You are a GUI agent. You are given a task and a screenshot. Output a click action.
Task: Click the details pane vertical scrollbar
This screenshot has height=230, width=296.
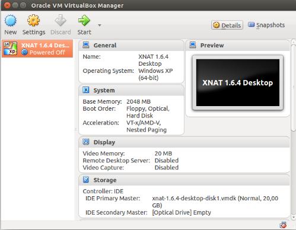tap(293, 87)
